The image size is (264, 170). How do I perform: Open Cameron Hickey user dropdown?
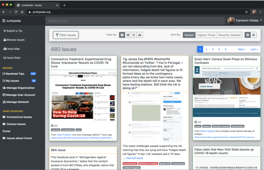[245, 21]
